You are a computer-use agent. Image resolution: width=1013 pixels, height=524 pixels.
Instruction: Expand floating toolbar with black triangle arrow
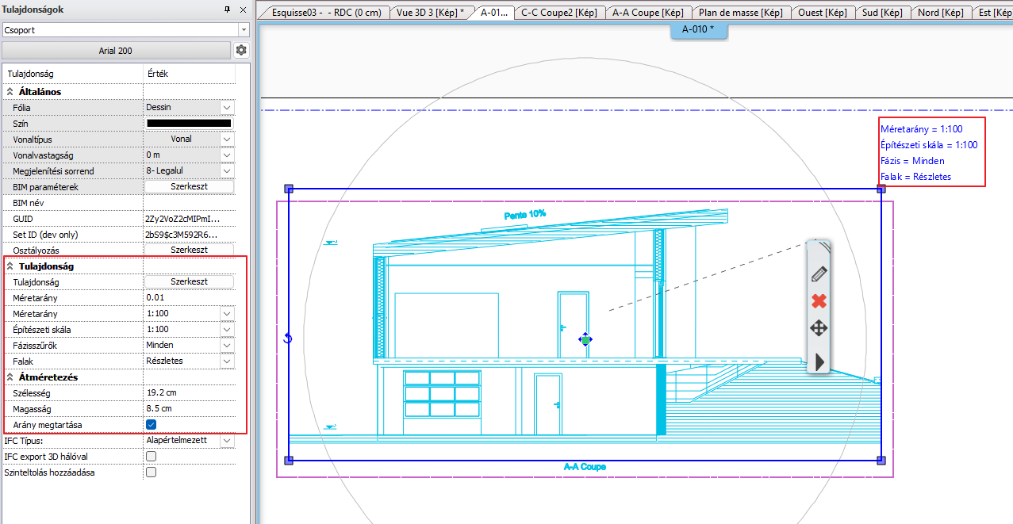coord(819,361)
